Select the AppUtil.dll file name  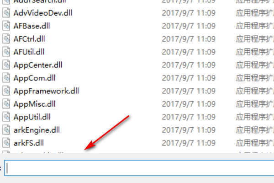click(x=32, y=117)
